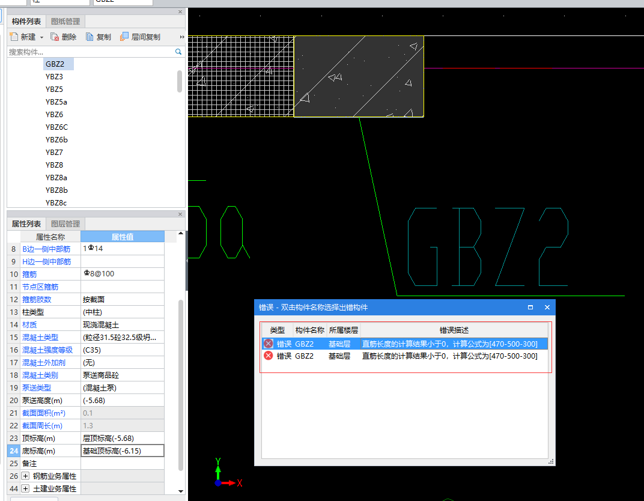Image resolution: width=644 pixels, height=501 pixels.
Task: Expand the toolbar overflow chevron
Action: [x=182, y=37]
